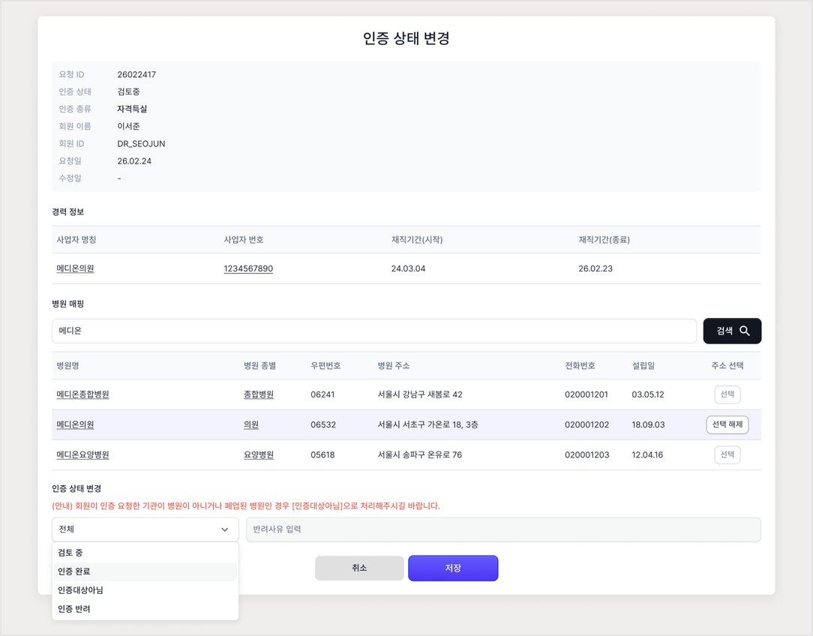Select address 서울시 송파구 온유로 76
Image resolution: width=813 pixels, height=636 pixels.
[419, 454]
